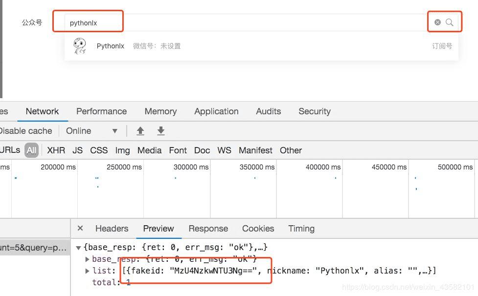Click the pythonlx search input field
The image size is (478, 296).
(245, 22)
